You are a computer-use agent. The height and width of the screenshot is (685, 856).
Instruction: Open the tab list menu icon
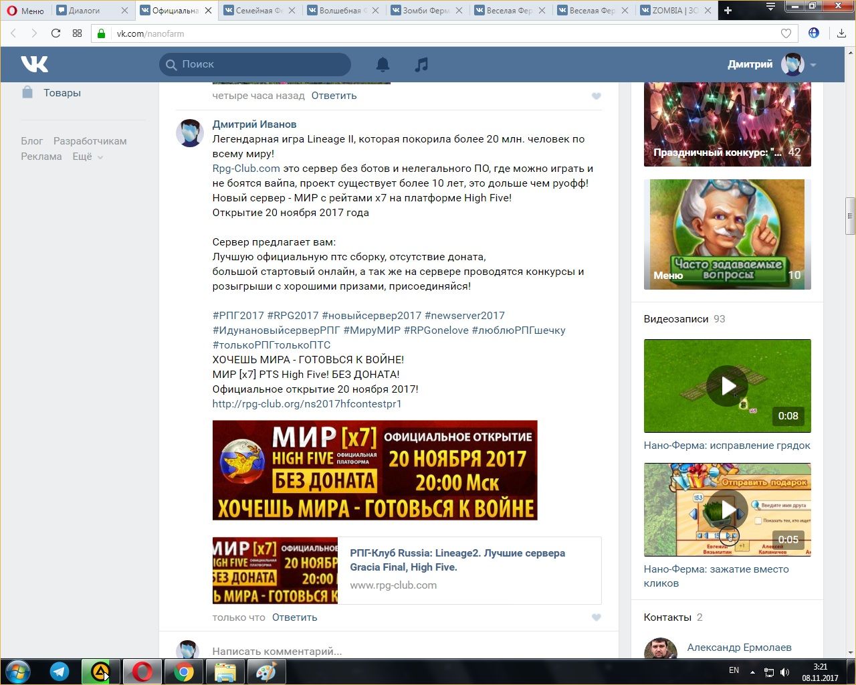click(x=770, y=7)
